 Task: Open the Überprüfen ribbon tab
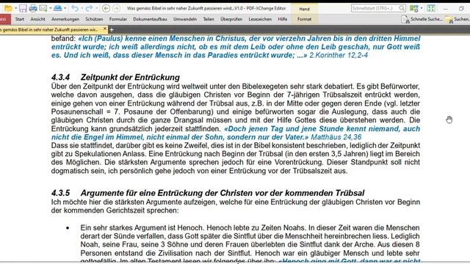tap(231, 19)
